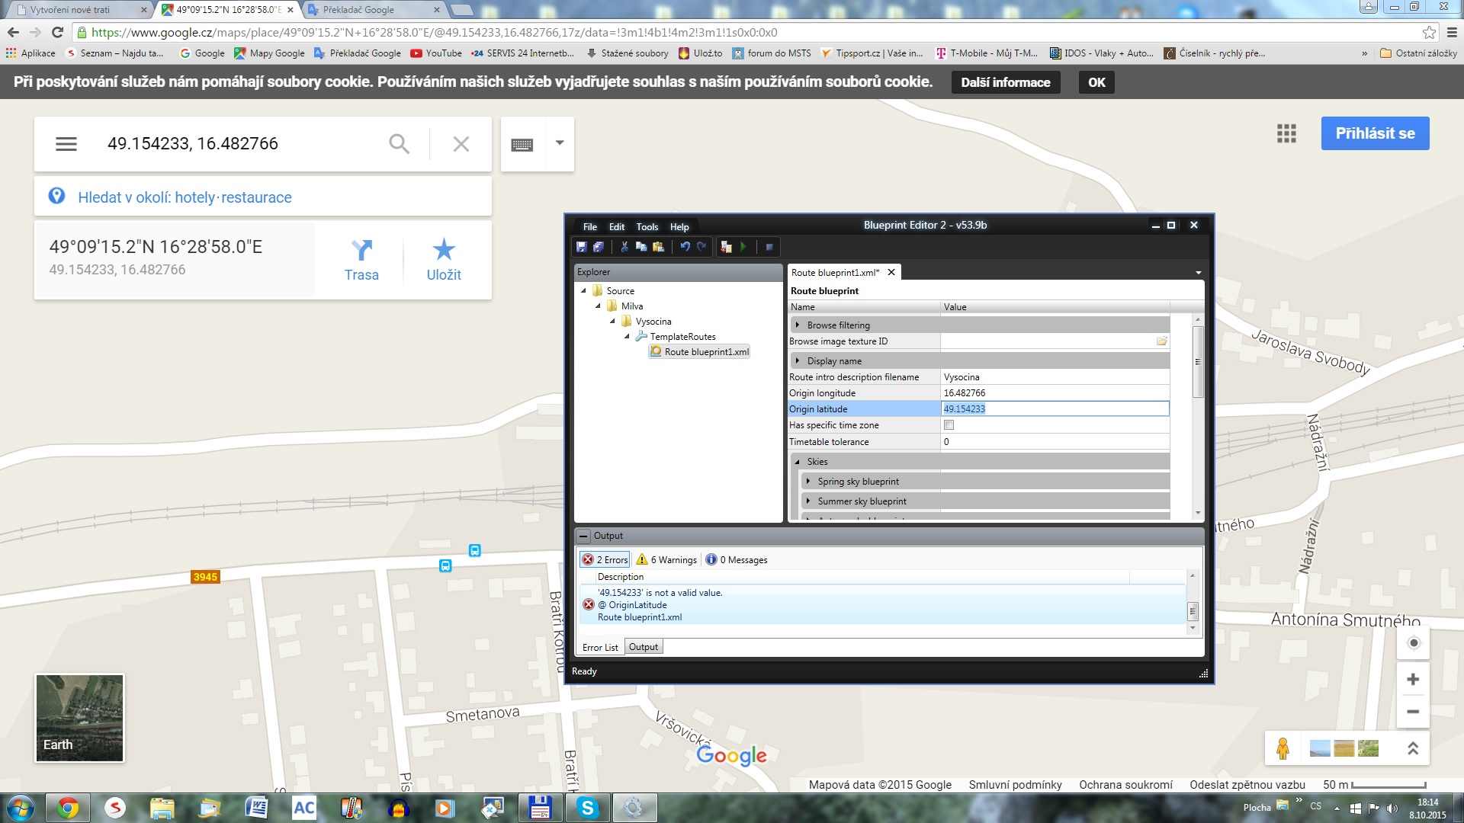Switch to Vytvoření nové trati browser tab

coord(80,10)
